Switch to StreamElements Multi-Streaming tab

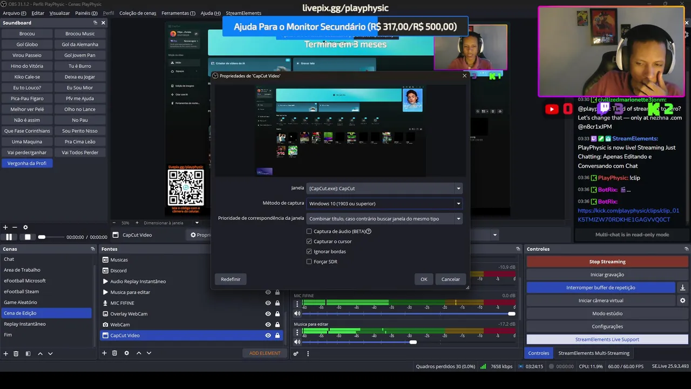[594, 353]
